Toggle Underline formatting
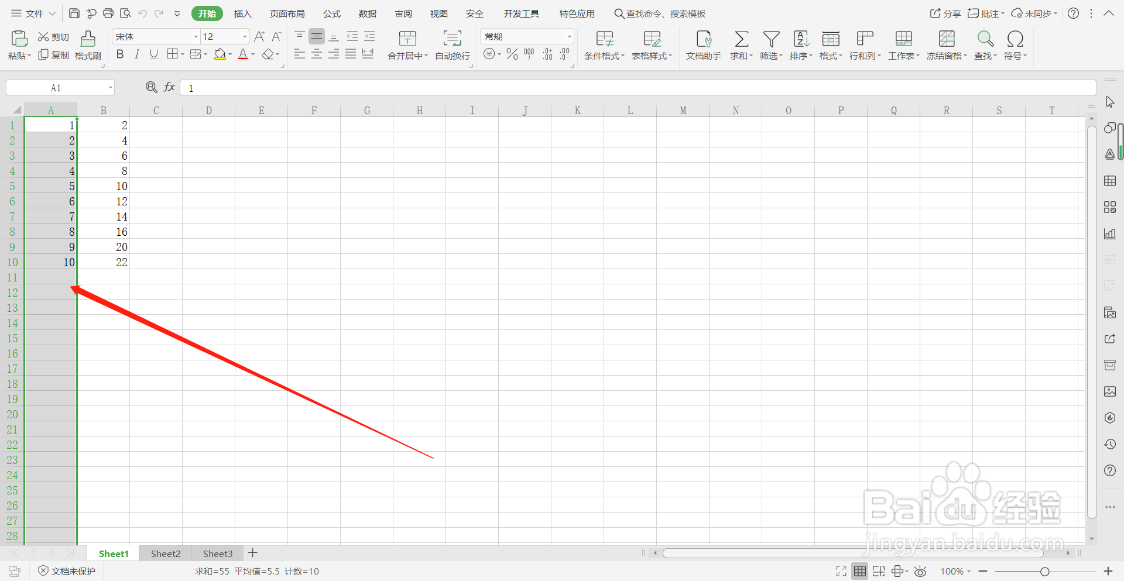Screen dimensions: 1124x581 pos(154,54)
